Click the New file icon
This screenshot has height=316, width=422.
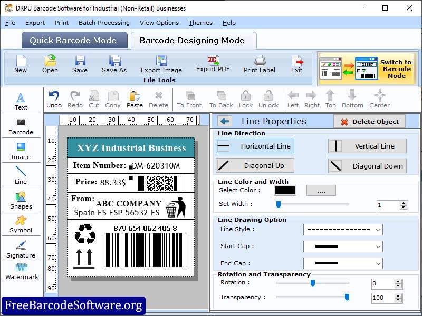21,64
